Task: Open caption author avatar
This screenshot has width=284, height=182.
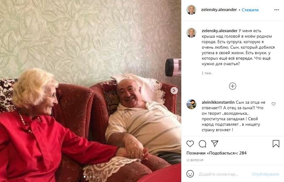Action: point(191,33)
